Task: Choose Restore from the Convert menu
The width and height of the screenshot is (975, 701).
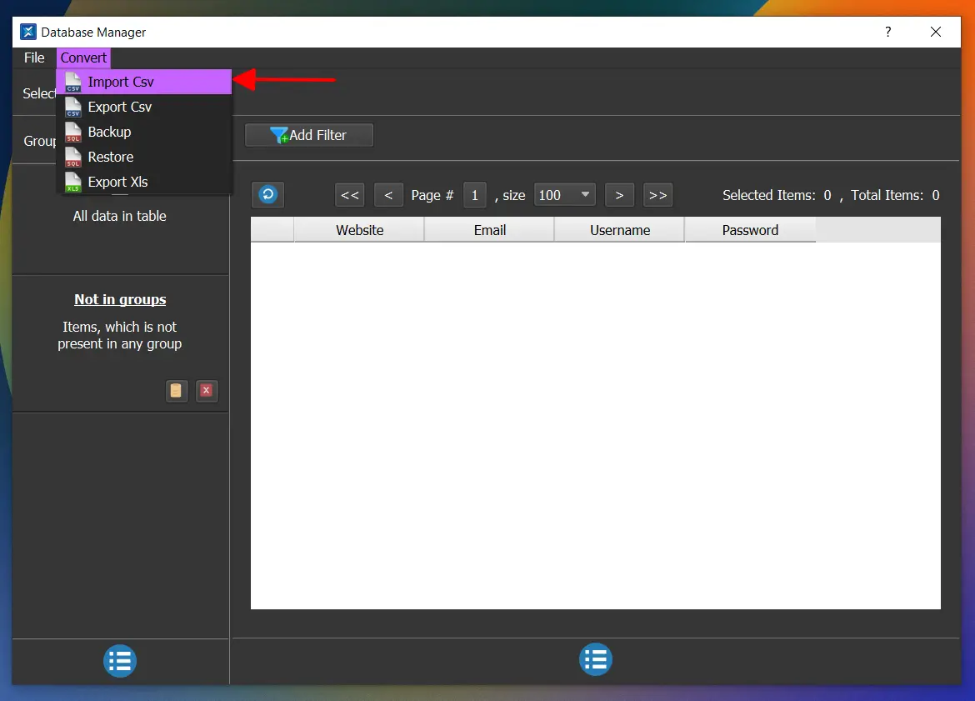Action: coord(143,157)
